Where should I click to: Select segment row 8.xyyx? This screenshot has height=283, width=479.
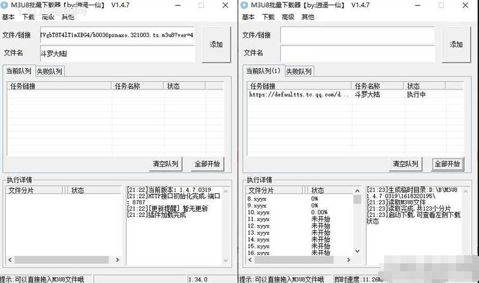(x=300, y=198)
